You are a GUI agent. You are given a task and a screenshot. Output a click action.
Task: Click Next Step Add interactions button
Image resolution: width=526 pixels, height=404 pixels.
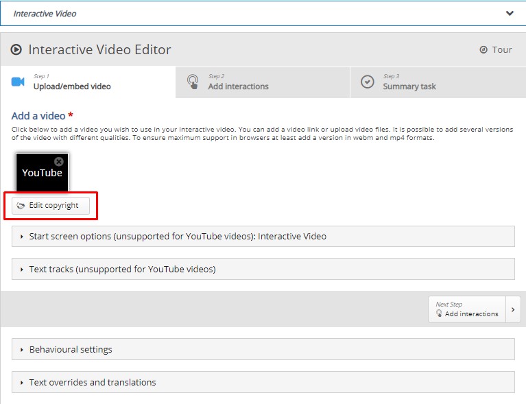tap(466, 309)
